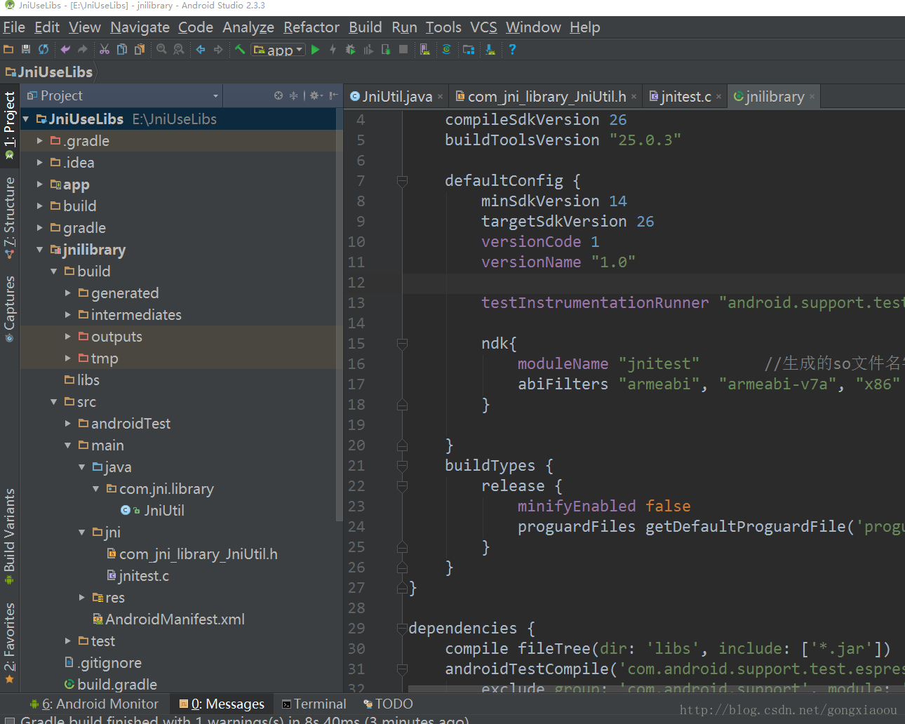
Task: Open the Build menu
Action: pyautogui.click(x=366, y=27)
